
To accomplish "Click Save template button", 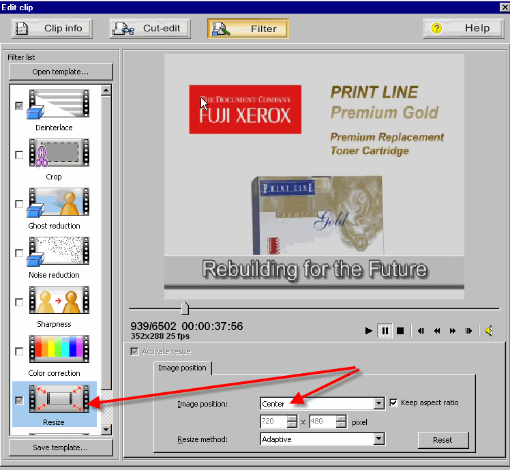I will 61,447.
